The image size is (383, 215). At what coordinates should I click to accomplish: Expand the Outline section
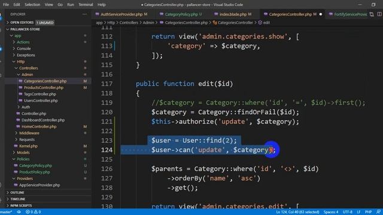tap(17, 192)
